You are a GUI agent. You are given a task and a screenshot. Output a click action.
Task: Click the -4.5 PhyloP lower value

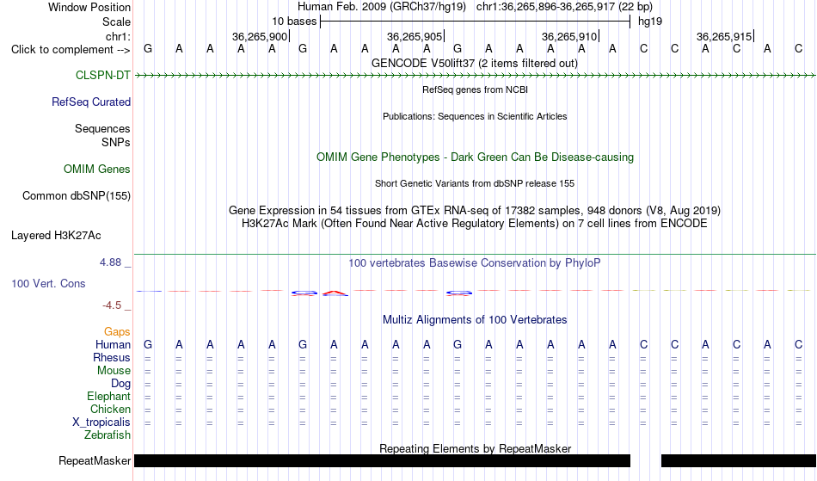click(x=112, y=305)
